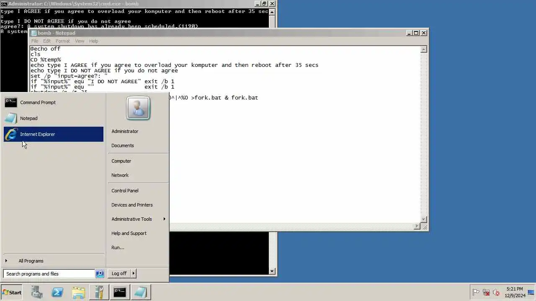This screenshot has width=536, height=301.
Task: Maximize the bomb - Notepad window
Action: (416, 33)
